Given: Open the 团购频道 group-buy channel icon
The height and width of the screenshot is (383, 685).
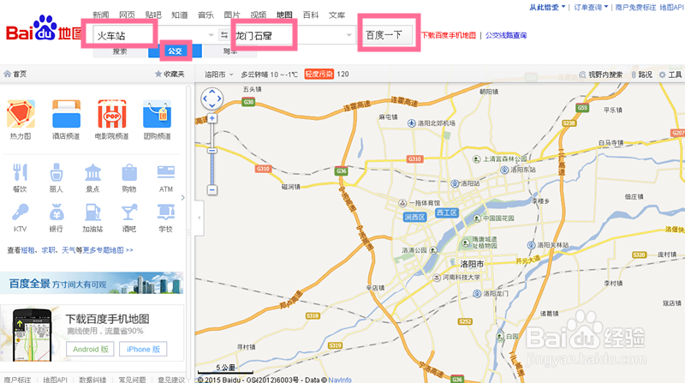Looking at the screenshot, I should pyautogui.click(x=157, y=114).
